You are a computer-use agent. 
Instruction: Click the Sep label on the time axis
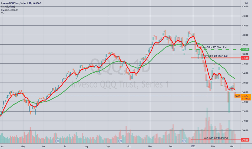(x=108, y=146)
